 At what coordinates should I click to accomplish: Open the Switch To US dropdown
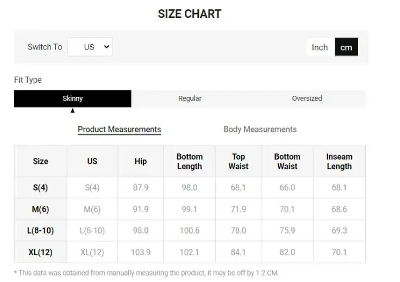pyautogui.click(x=90, y=47)
